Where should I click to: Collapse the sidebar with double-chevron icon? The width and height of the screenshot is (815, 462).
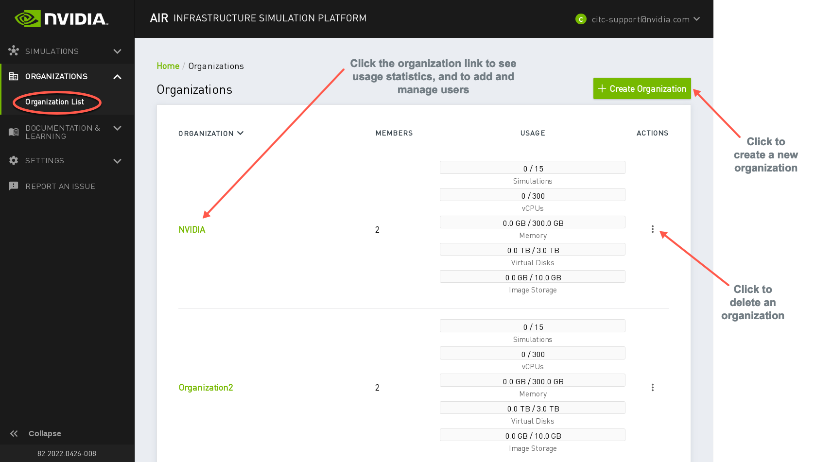14,433
